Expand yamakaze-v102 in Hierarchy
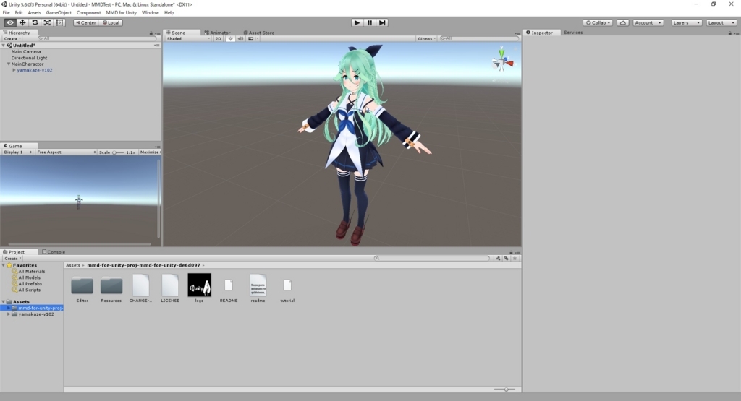Image resolution: width=741 pixels, height=401 pixels. pos(14,70)
